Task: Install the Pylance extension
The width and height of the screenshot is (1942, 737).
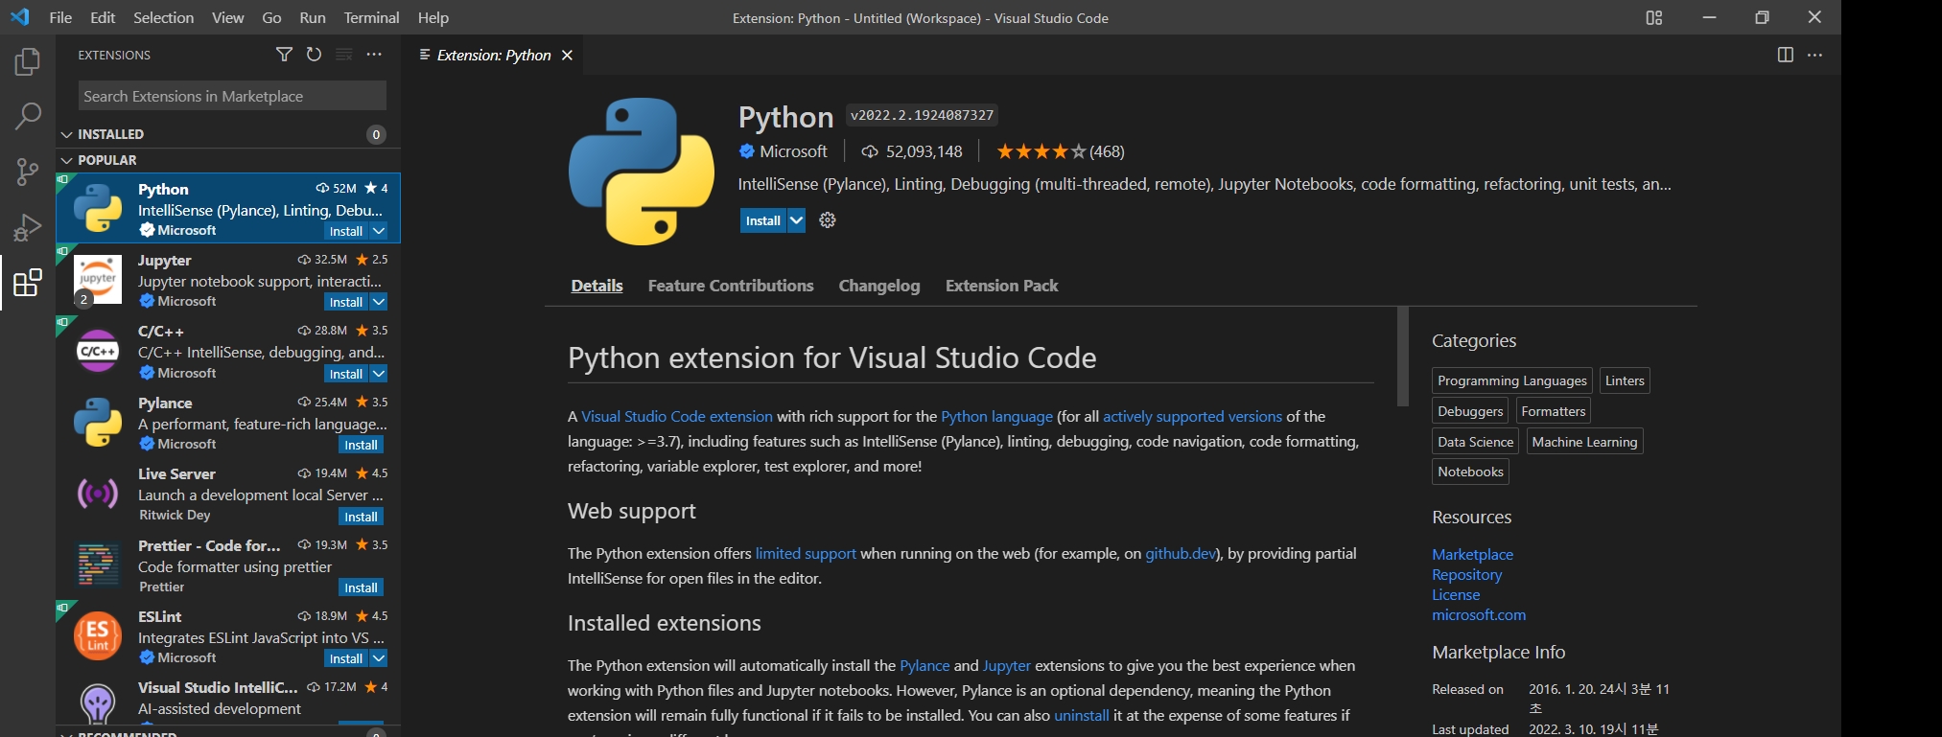Action: tap(361, 445)
